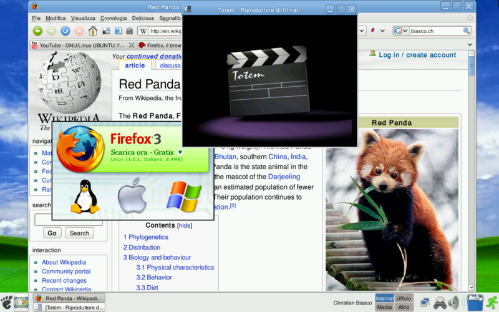Open the network monitor tray icon
Viewport: 499px width, 312px height.
425,302
